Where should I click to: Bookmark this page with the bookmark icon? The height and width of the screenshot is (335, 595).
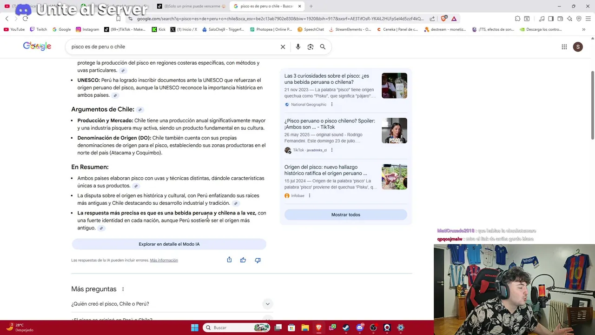[x=118, y=19]
